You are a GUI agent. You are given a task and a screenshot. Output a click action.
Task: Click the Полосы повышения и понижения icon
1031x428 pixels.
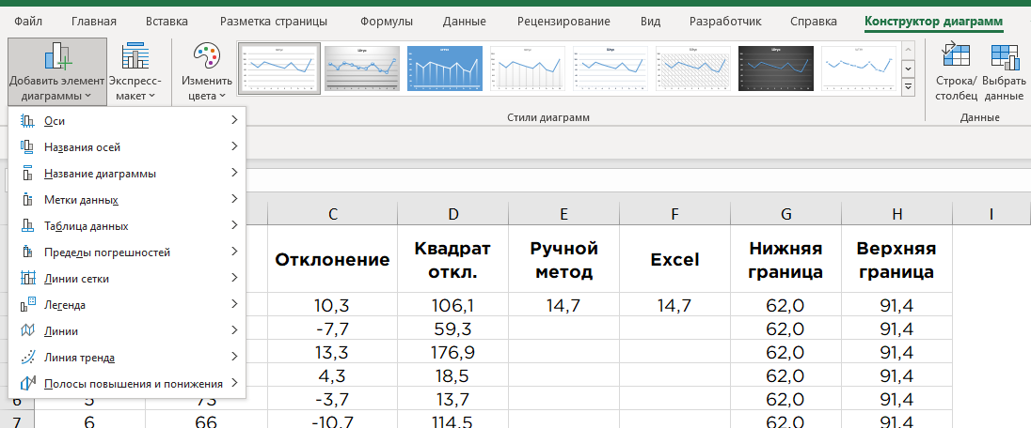click(x=27, y=383)
